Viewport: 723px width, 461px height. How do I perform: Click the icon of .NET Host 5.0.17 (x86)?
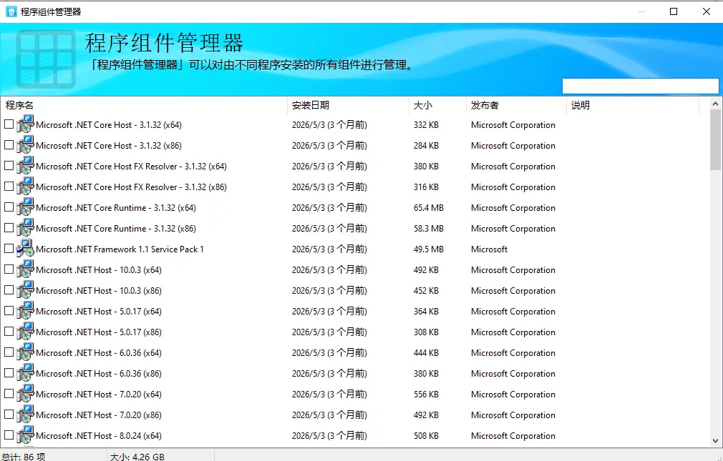click(25, 332)
